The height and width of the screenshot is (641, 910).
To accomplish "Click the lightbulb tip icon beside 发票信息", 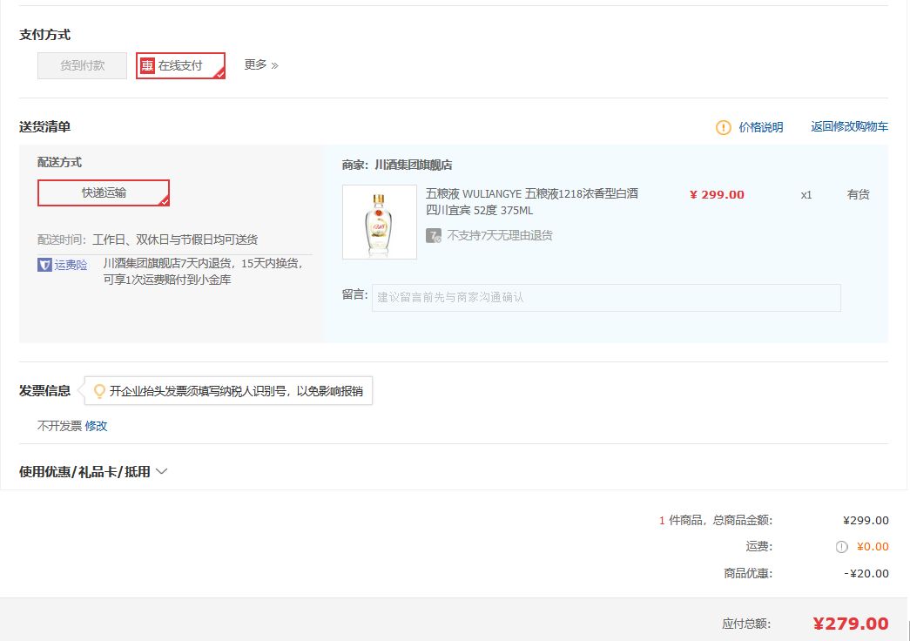I will 99,391.
